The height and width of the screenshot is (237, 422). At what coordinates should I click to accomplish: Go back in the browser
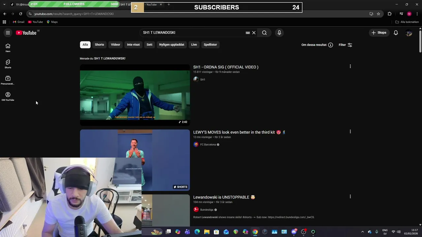[5, 14]
